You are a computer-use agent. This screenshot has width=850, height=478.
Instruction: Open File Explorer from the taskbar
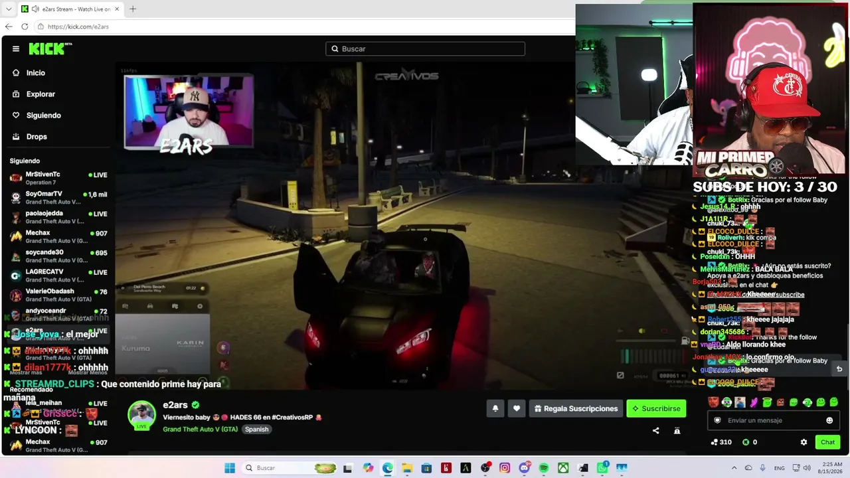click(407, 468)
